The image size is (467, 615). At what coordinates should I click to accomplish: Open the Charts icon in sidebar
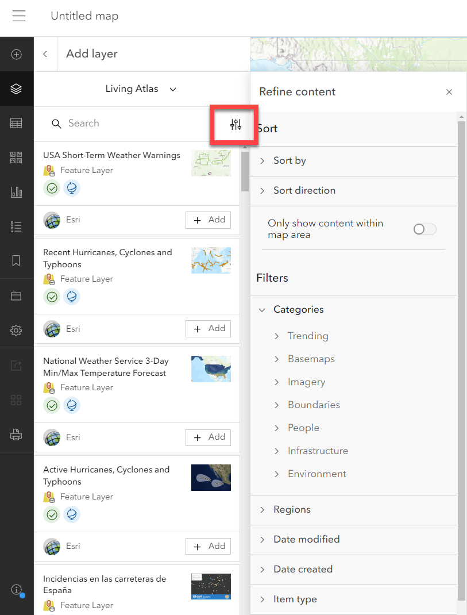click(16, 192)
